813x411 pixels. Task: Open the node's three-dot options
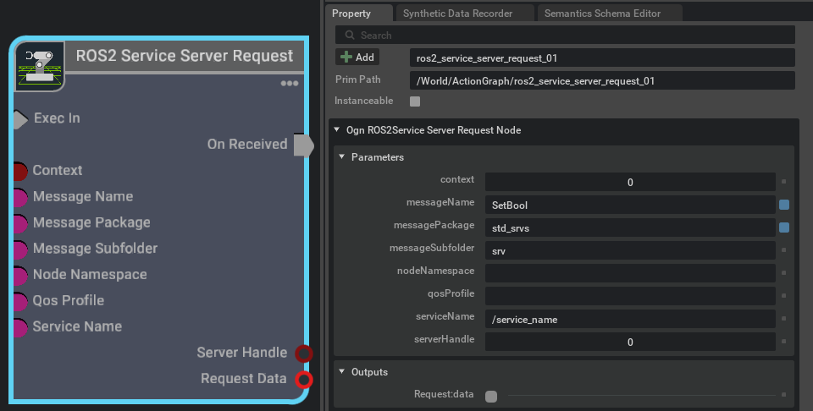tap(290, 84)
